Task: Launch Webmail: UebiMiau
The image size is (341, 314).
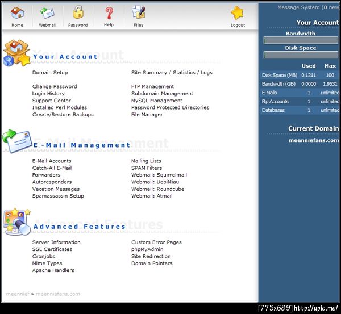Action: click(x=155, y=182)
